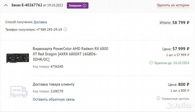Viewport: 195px width, 112px height.
Task: Click recipient phone +7 989 293-29-19
Action: [49, 29]
